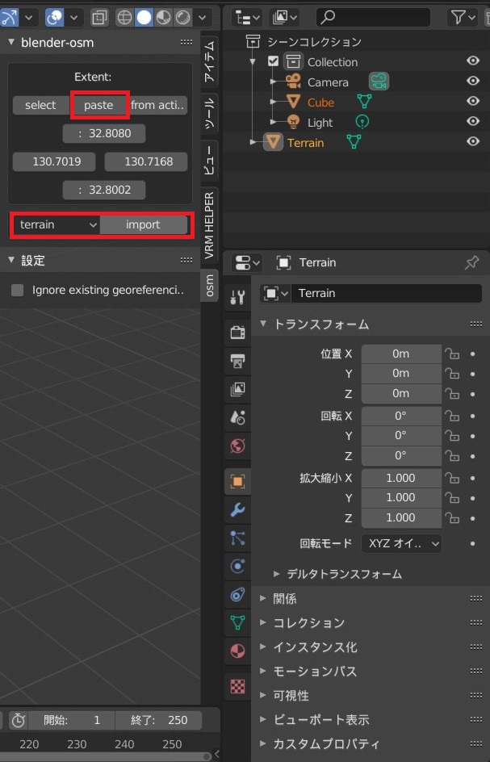Expand the 関係 panel

click(263, 598)
